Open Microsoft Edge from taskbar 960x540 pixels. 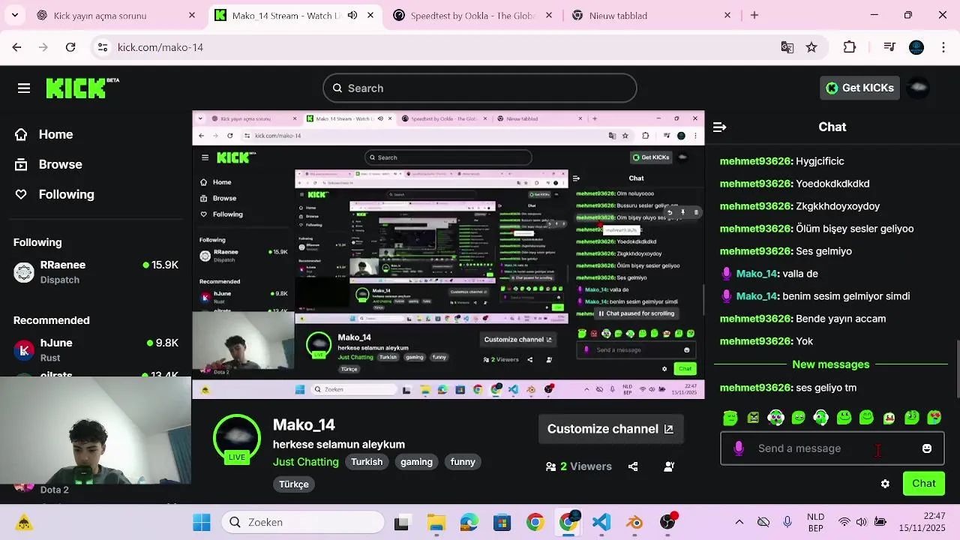click(x=469, y=522)
